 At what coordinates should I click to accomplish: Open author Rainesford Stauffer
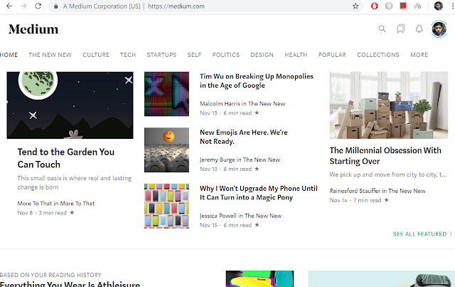point(355,191)
